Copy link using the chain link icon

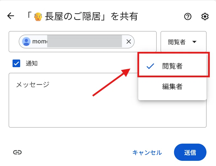pyautogui.click(x=17, y=152)
